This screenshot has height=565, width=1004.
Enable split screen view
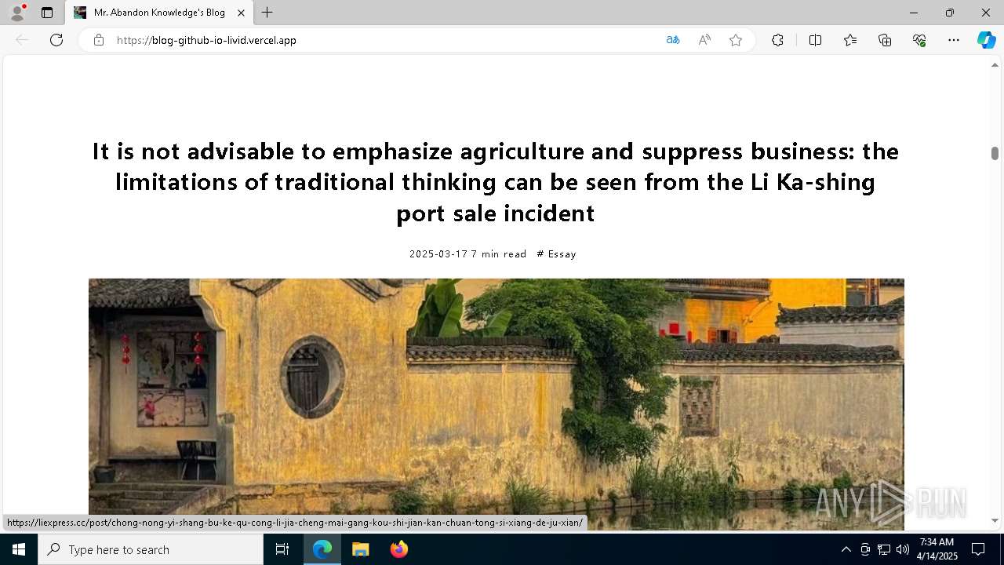tap(815, 40)
